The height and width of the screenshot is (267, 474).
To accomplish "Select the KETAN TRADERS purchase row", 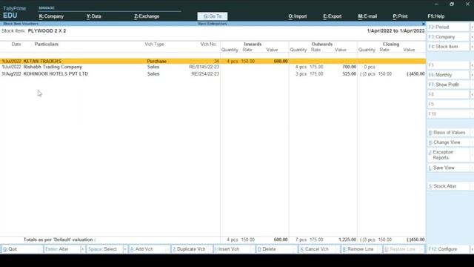I will [x=213, y=61].
